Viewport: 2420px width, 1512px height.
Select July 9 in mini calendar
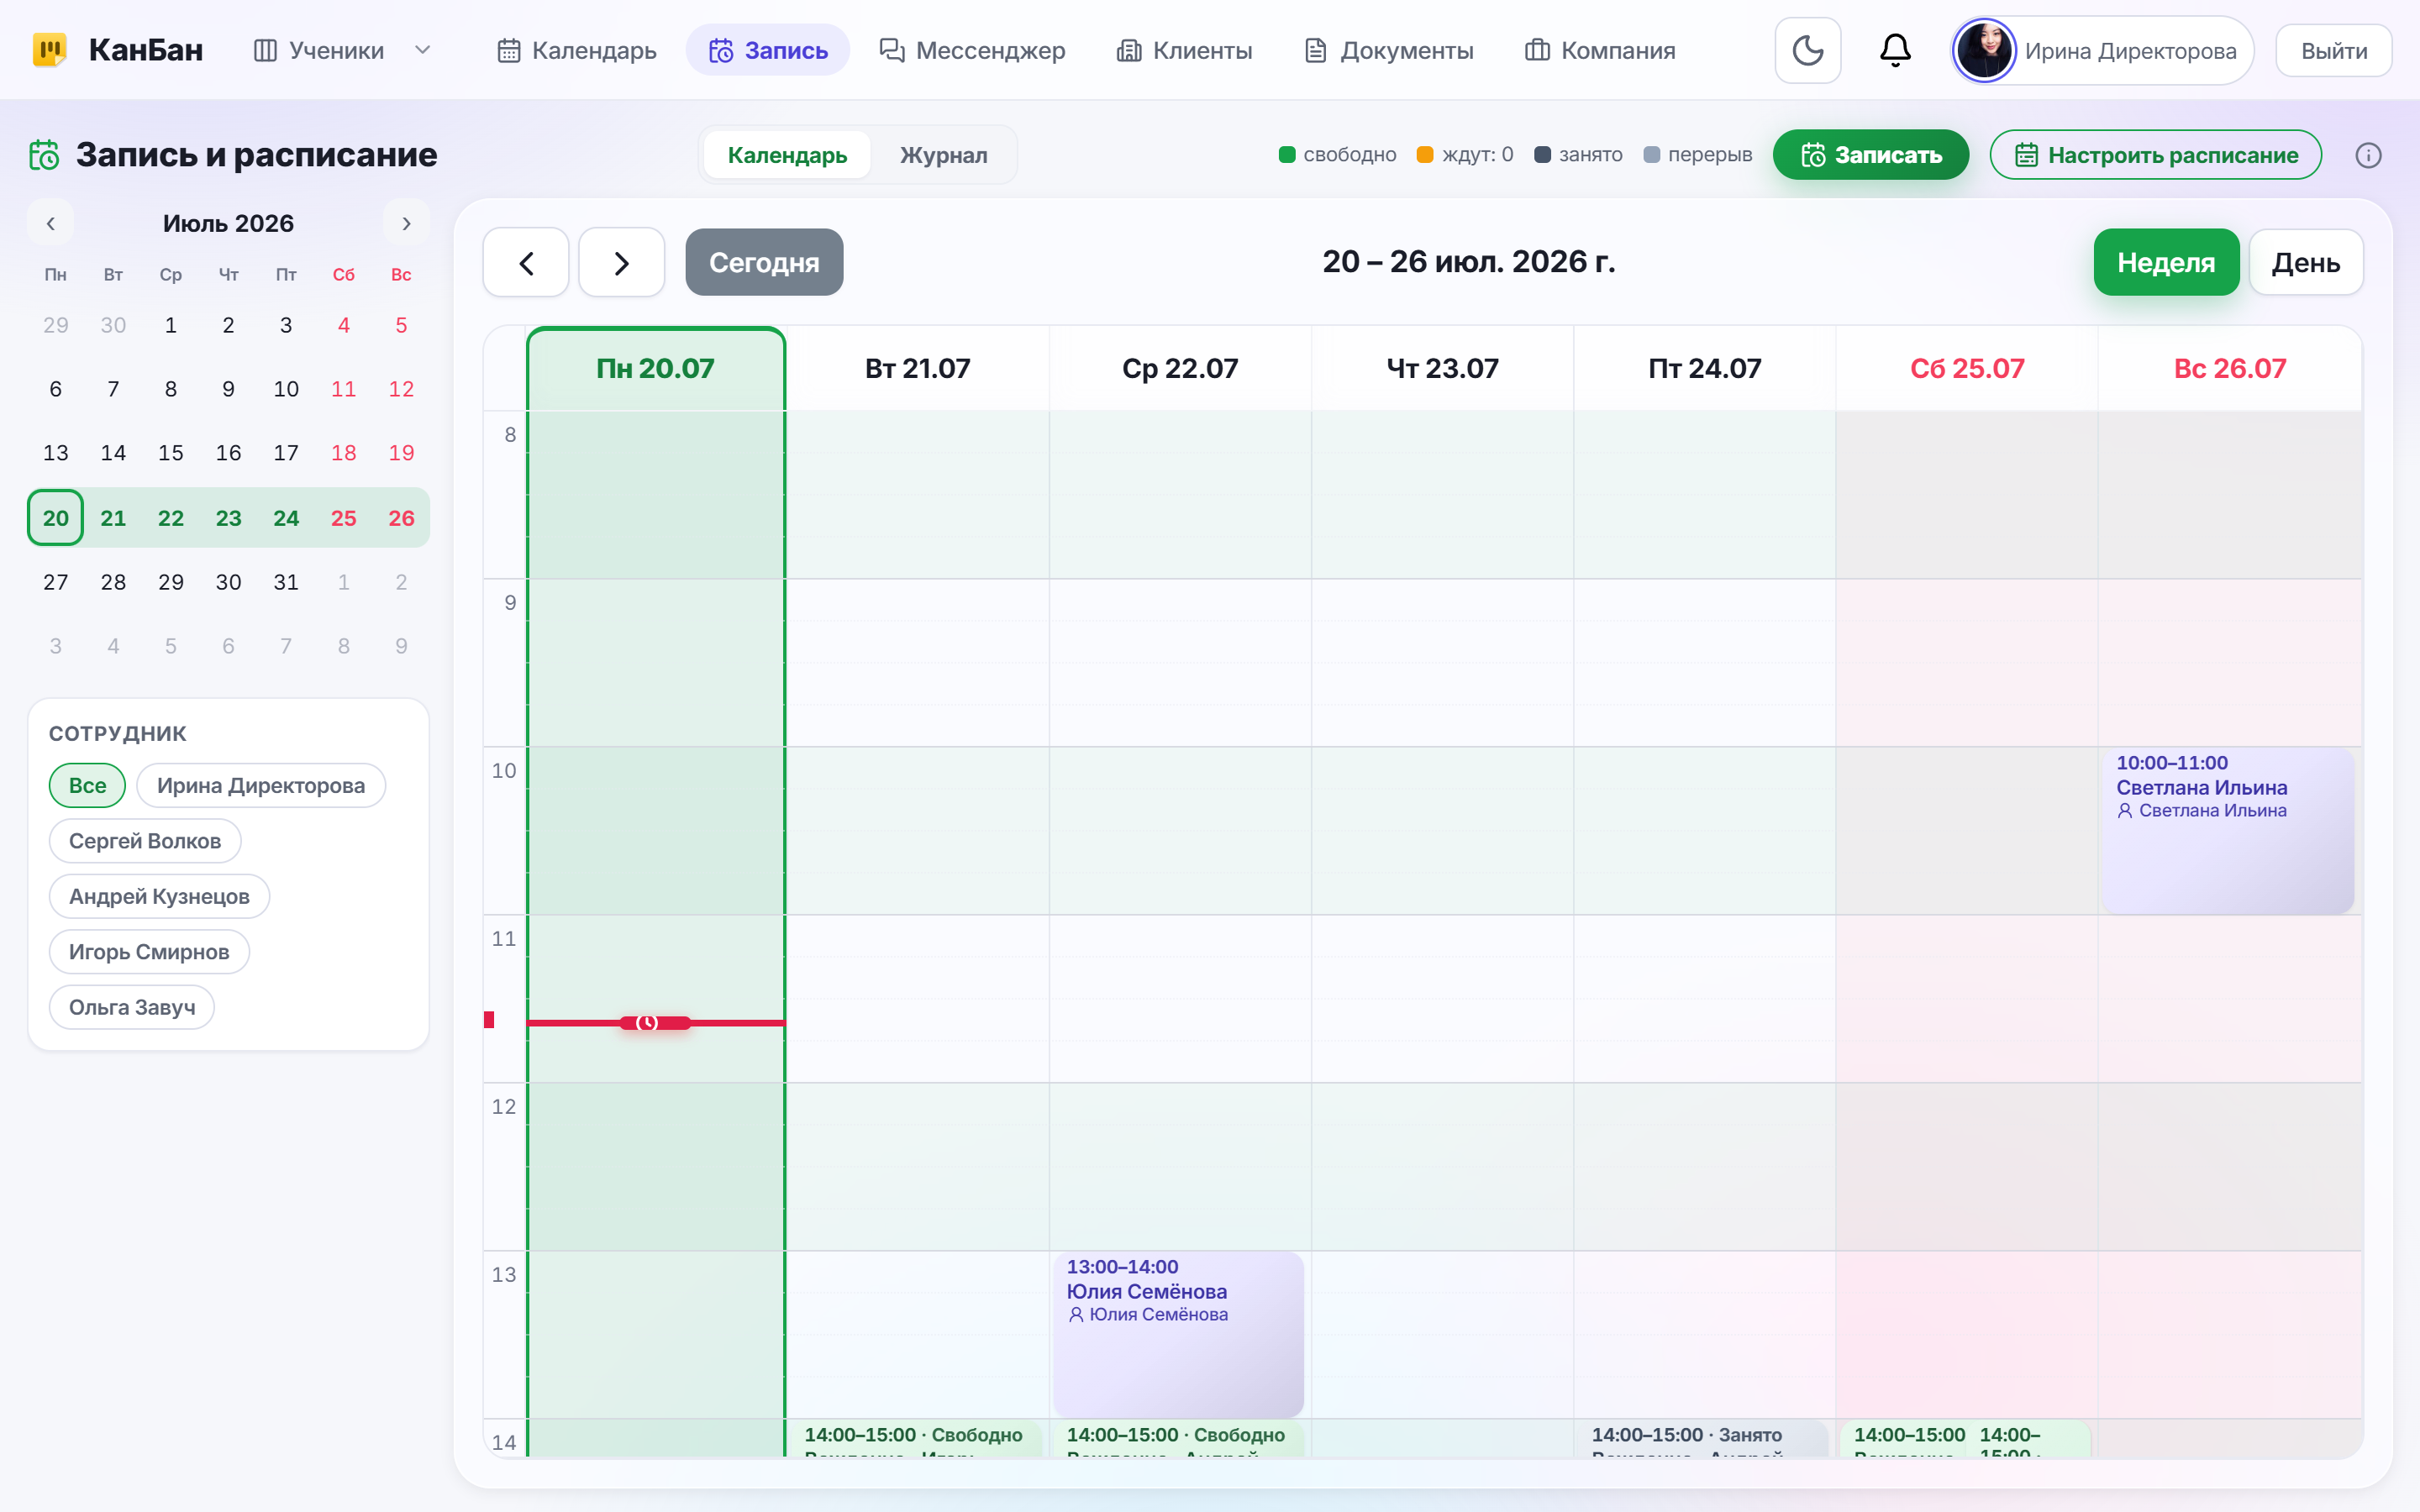(x=229, y=389)
